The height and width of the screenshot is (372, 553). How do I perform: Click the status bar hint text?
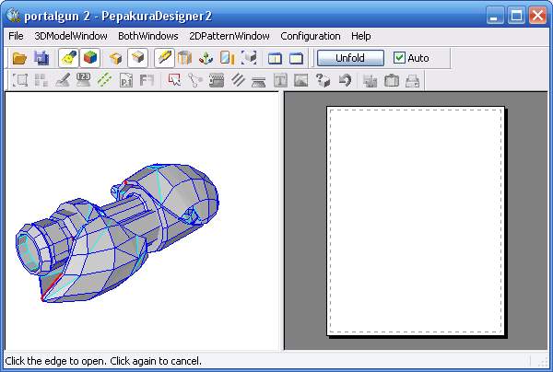103,361
